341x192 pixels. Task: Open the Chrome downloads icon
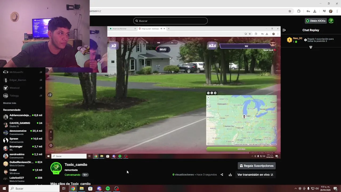315,11
